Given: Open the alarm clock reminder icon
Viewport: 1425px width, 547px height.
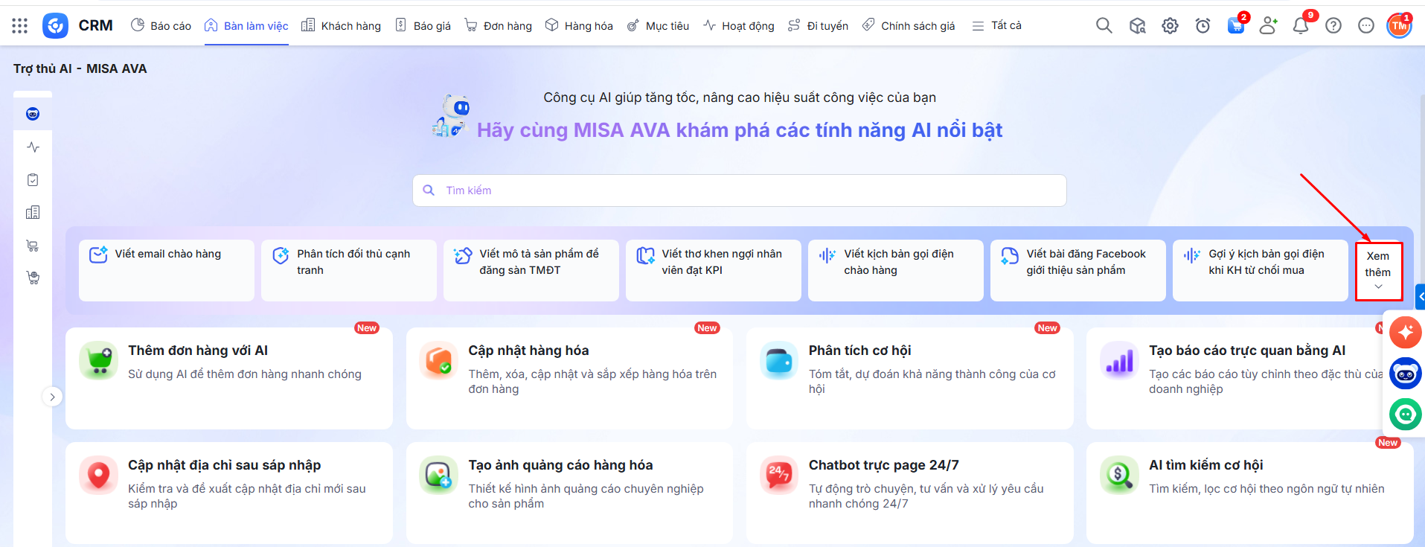Looking at the screenshot, I should 1203,26.
